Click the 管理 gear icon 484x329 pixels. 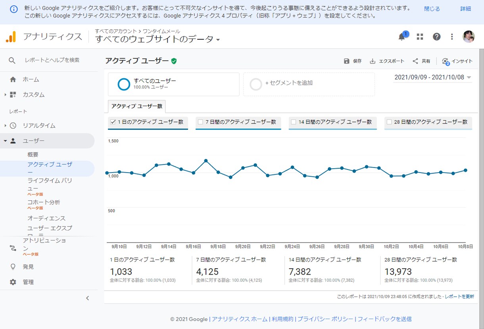(x=13, y=282)
